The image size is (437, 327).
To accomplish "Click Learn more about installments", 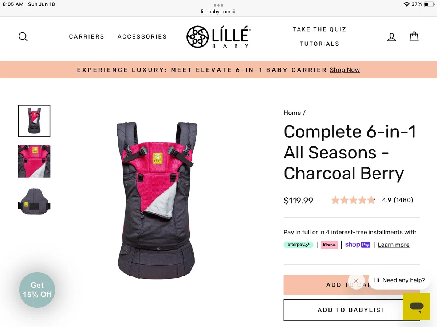I will pos(394,245).
